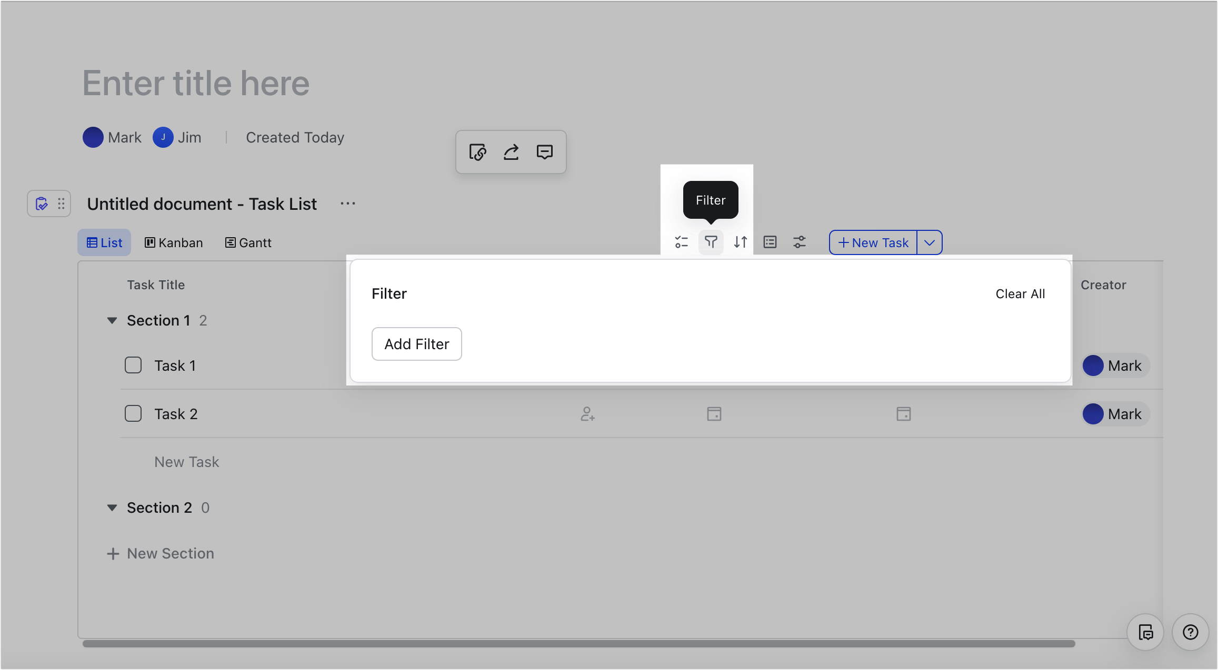Screen dimensions: 1218x670
Task: Click the Mark creator chip in Task 1 row
Action: pyautogui.click(x=1115, y=366)
